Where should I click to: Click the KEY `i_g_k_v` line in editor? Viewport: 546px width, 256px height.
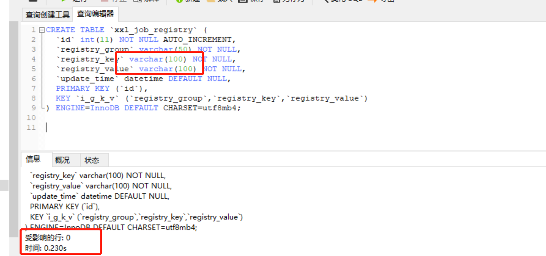tap(212, 98)
